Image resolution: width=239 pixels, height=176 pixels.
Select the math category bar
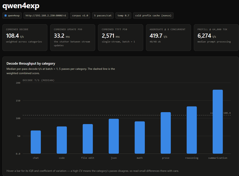(x=140, y=138)
